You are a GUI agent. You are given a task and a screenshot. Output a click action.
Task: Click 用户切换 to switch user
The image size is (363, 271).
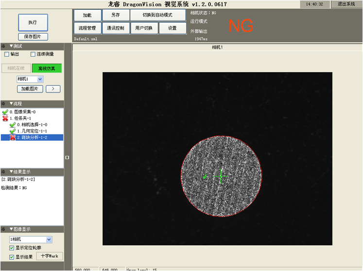pyautogui.click(x=144, y=28)
